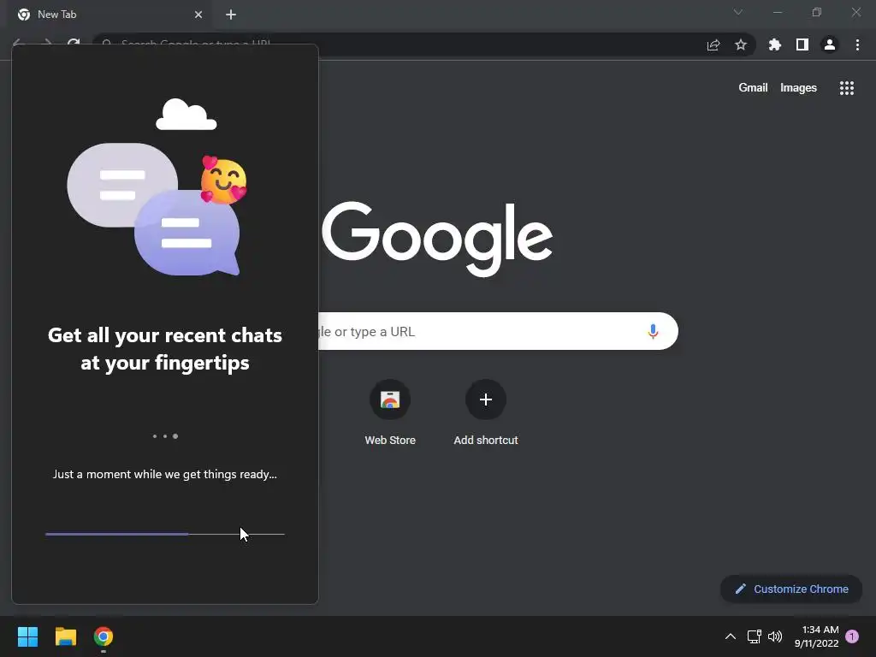This screenshot has width=876, height=657.
Task: Click the chat panel loading progress bar
Action: (x=165, y=534)
